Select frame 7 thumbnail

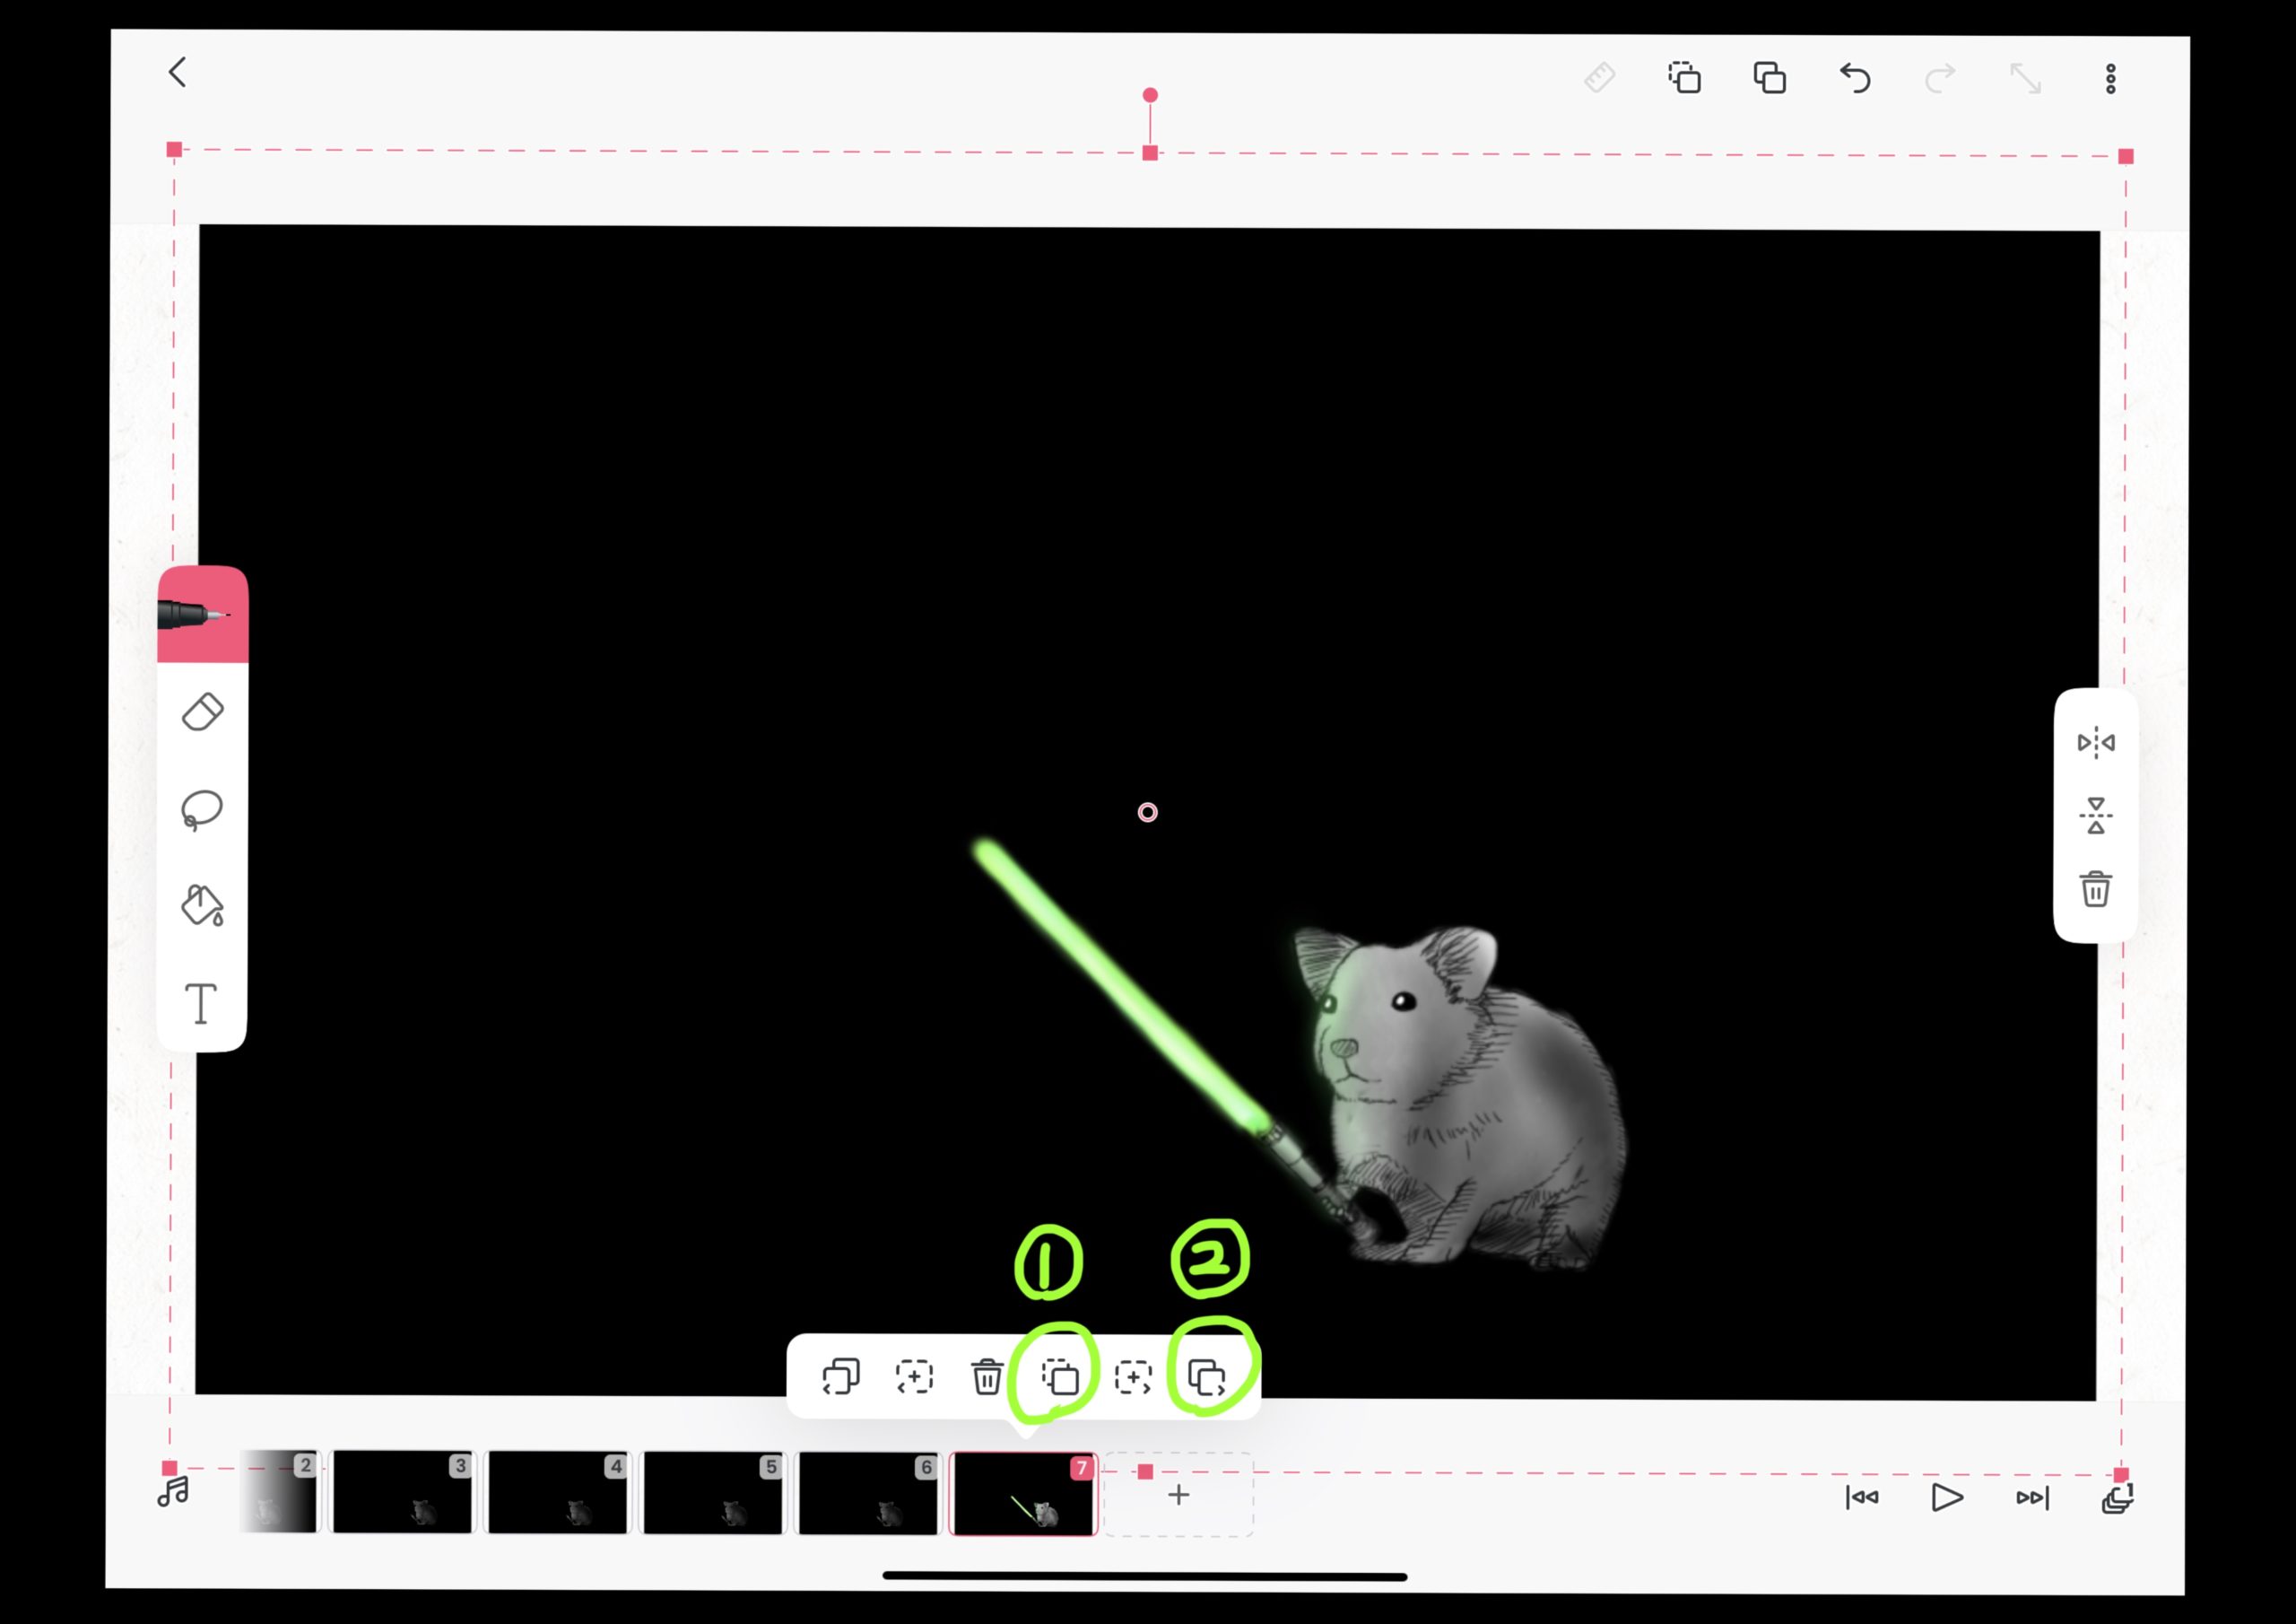tap(1023, 1494)
